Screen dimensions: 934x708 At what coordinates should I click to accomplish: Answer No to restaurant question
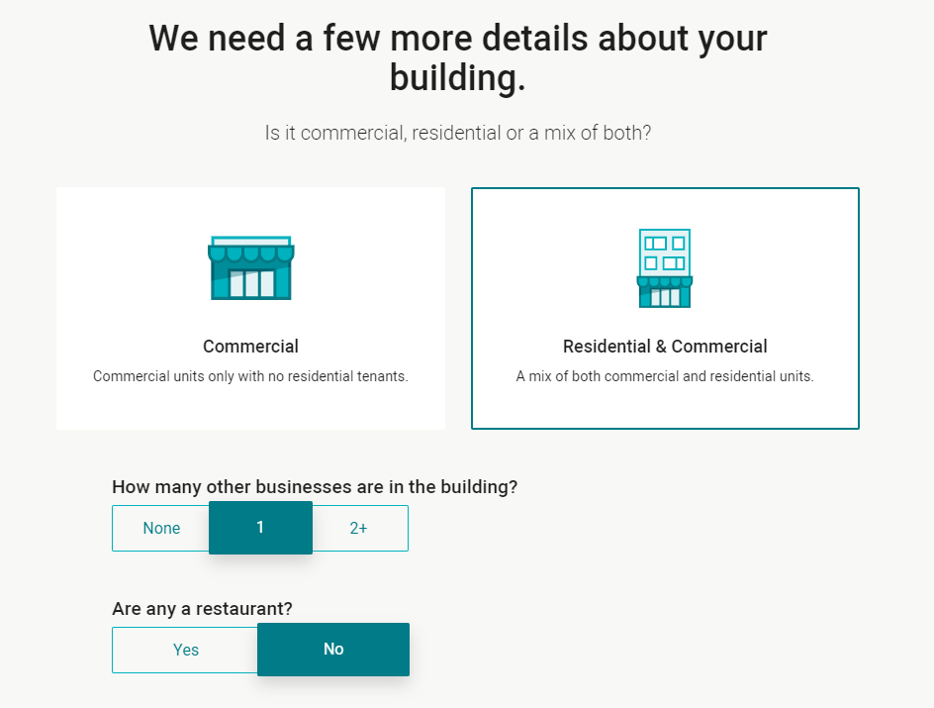(x=333, y=649)
